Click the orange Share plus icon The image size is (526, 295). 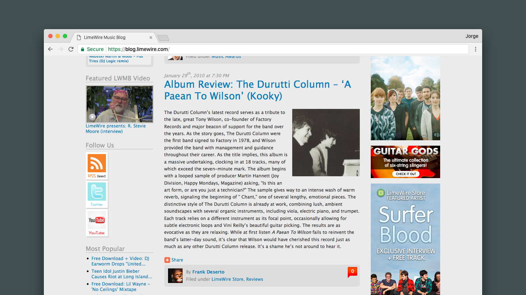point(167,260)
